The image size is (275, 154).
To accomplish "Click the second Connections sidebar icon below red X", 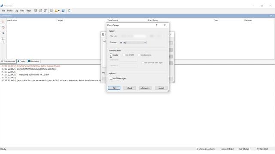I will (x=3, y=27).
